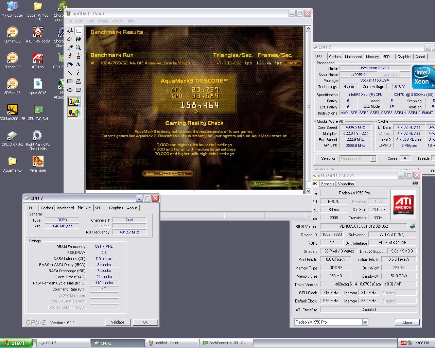Viewport: 435px width, 348px height.
Task: Click Close button in GPU-Z
Action: coord(407,323)
